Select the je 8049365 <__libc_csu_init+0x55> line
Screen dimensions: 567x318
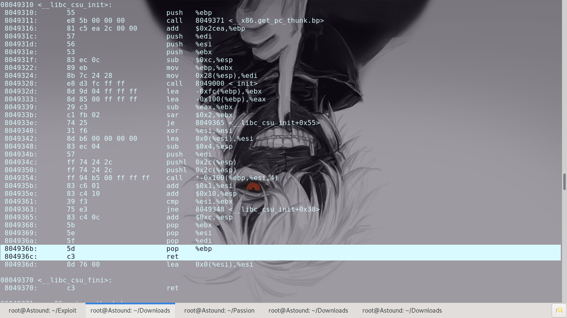(x=243, y=123)
